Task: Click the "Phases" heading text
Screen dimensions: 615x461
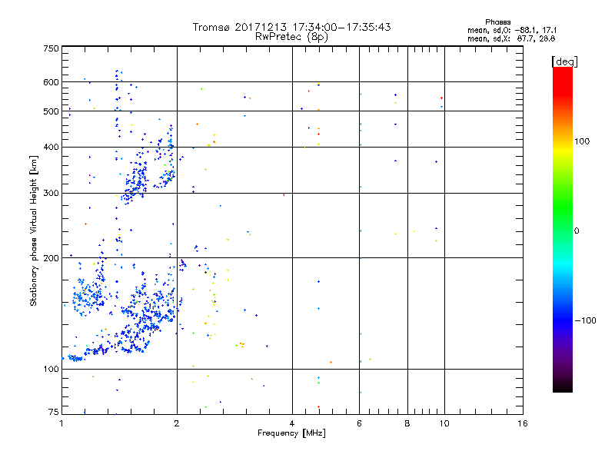Action: click(497, 22)
